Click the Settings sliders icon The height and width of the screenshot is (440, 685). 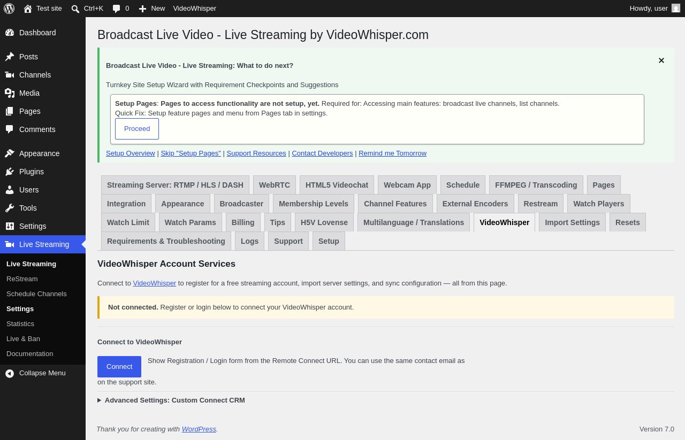point(10,226)
